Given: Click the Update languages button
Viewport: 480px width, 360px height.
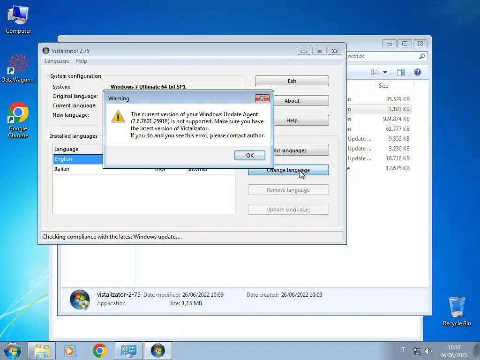Looking at the screenshot, I should [x=288, y=210].
